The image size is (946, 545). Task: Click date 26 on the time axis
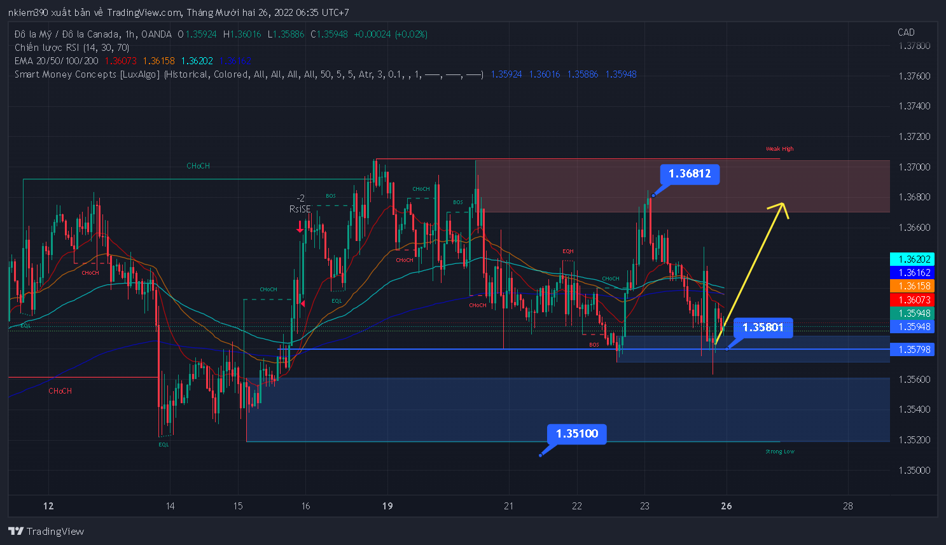(x=727, y=506)
